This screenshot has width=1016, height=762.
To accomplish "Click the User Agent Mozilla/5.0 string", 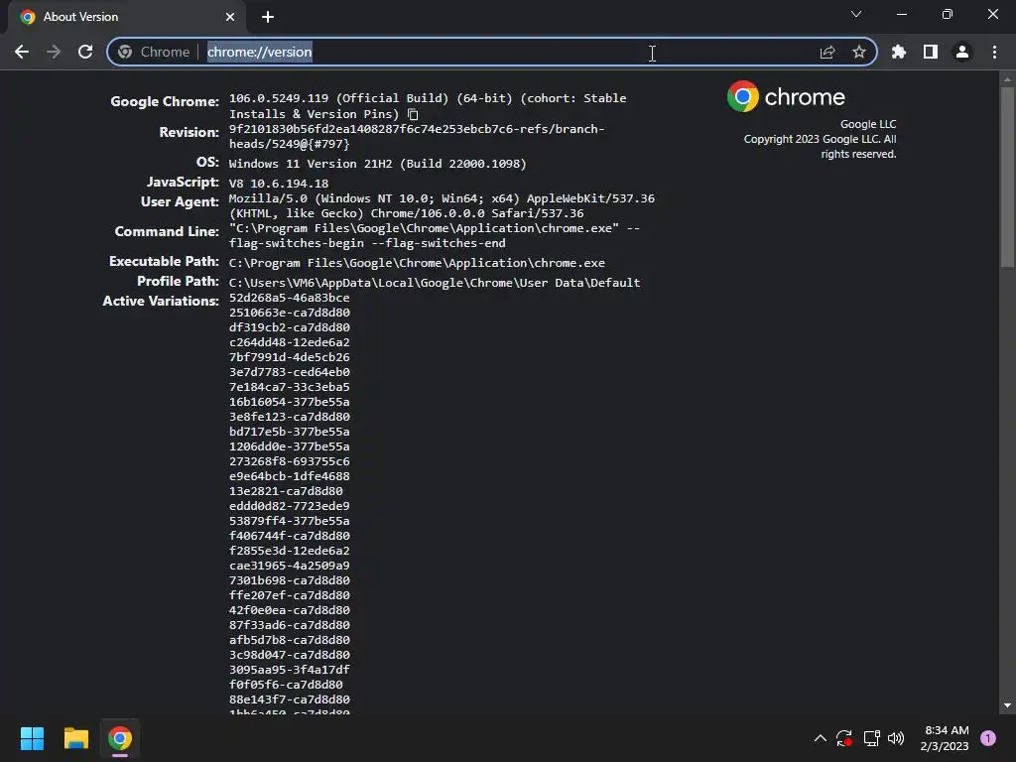I will [x=442, y=206].
